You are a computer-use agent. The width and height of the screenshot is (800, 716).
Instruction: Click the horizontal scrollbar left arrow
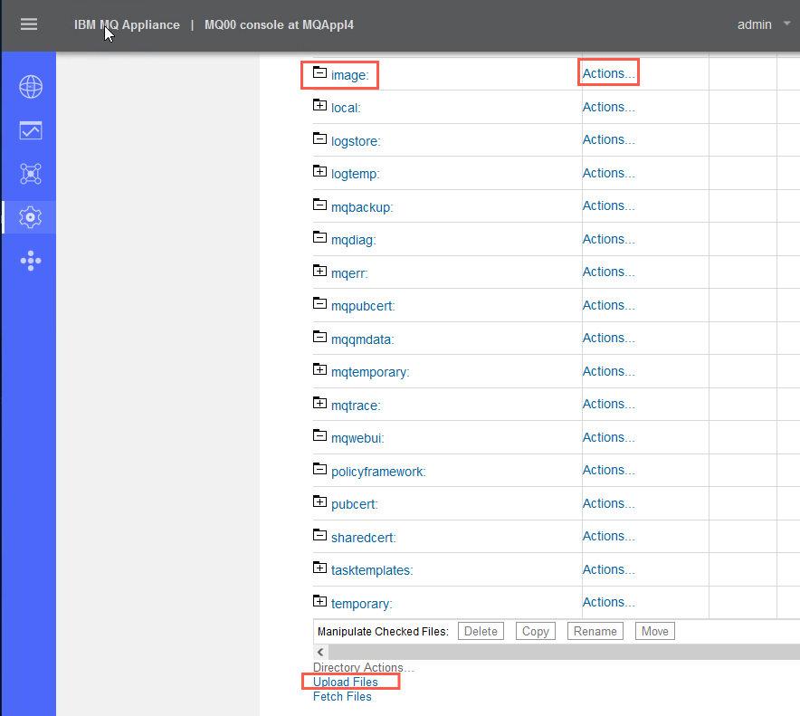click(x=320, y=652)
